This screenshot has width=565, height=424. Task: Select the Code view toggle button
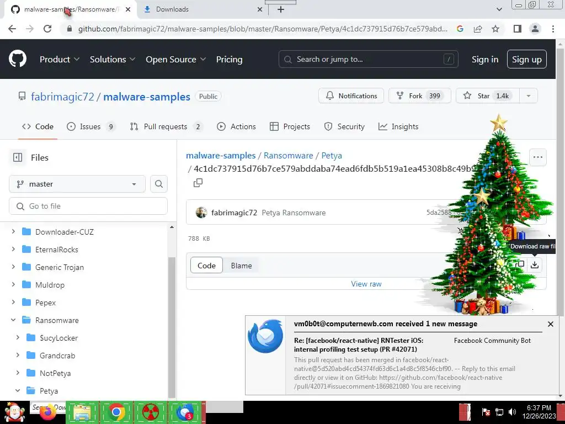click(x=206, y=266)
